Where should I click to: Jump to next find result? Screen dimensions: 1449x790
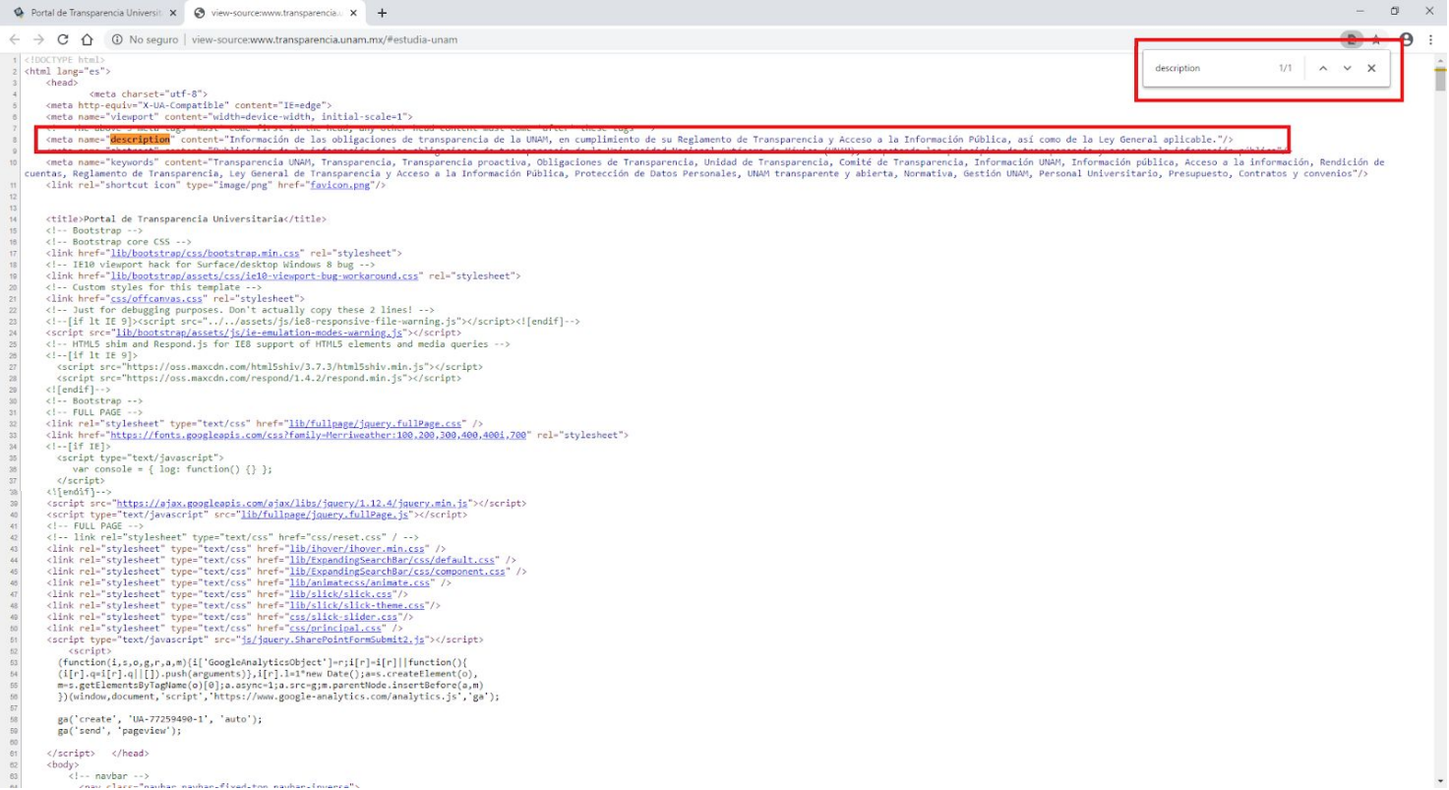tap(1347, 69)
